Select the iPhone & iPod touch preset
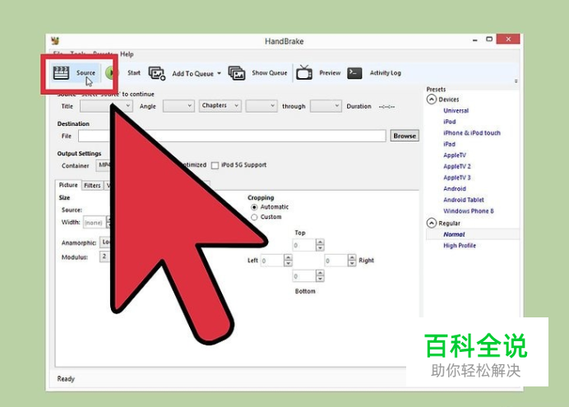 (472, 132)
